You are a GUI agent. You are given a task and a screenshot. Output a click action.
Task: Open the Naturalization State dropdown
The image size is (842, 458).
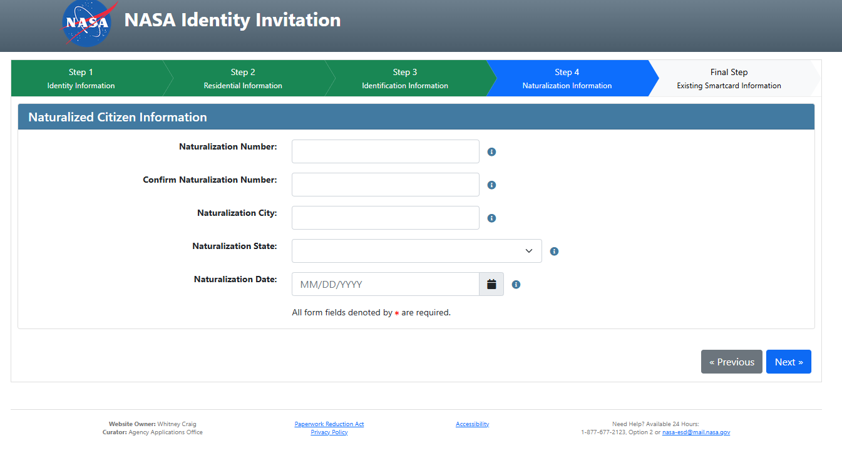point(417,251)
